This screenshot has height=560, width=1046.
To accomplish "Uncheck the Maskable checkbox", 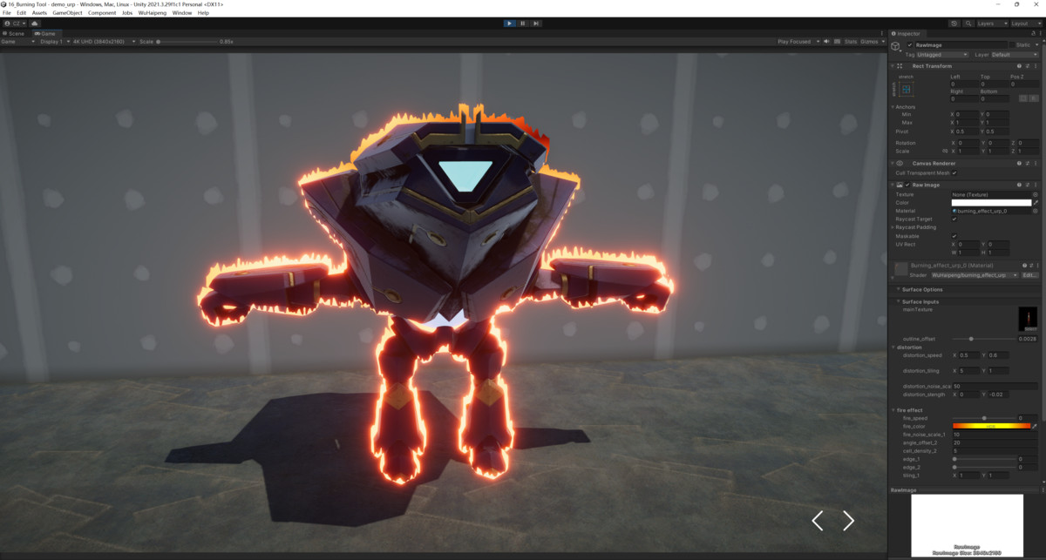I will [x=954, y=236].
